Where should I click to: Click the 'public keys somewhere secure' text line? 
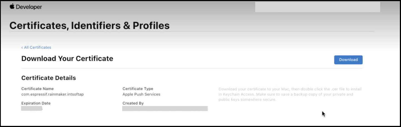(x=247, y=99)
